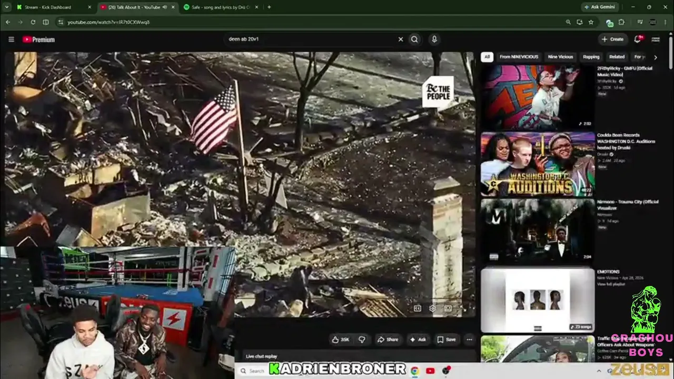
Task: Close the Stream - Kick Dashboard tab
Action: pos(89,7)
